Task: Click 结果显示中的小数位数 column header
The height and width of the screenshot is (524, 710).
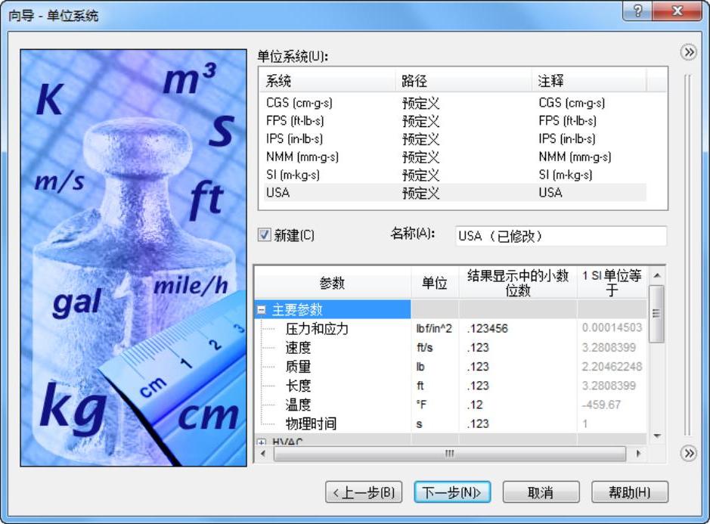Action: pos(518,283)
